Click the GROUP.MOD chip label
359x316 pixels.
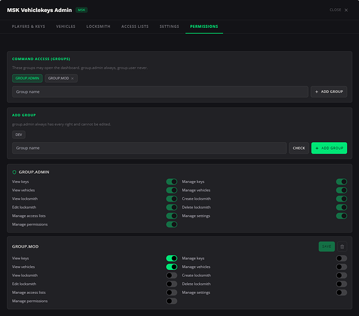coord(58,78)
